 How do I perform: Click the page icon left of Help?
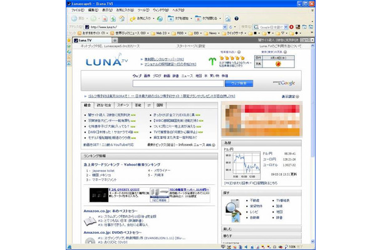pyautogui.click(x=227, y=19)
